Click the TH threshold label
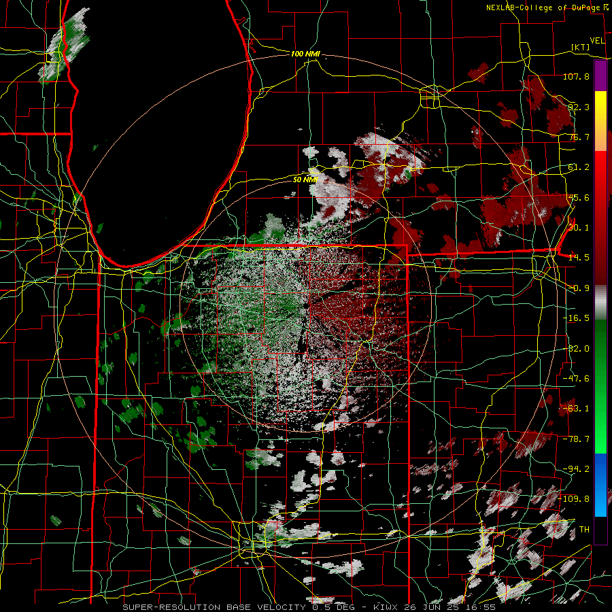612x612 pixels. coord(584,529)
